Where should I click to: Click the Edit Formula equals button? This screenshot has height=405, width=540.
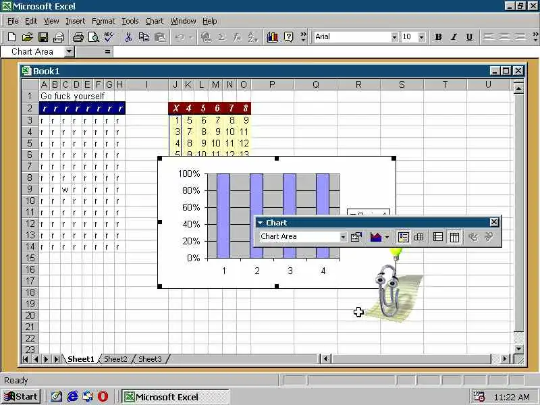pos(107,52)
